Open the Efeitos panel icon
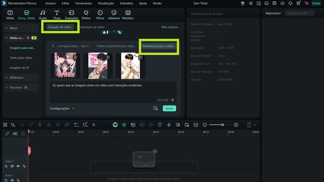The height and width of the screenshot is (182, 324). coord(86,13)
